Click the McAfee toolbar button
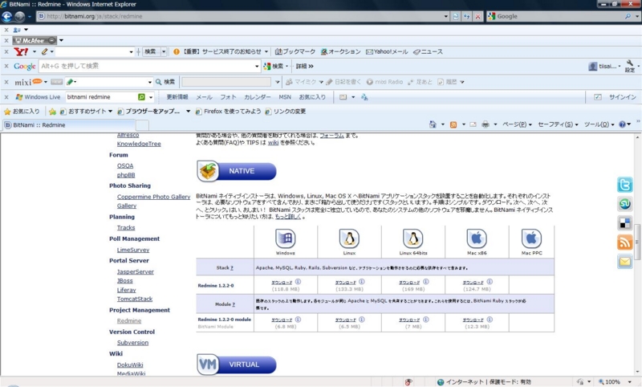 [x=35, y=40]
